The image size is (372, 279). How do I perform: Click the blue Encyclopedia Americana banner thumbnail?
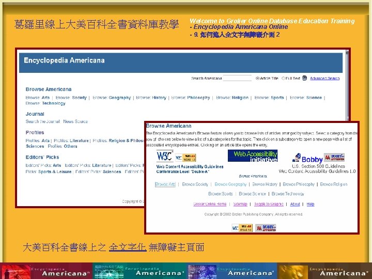(233, 271)
